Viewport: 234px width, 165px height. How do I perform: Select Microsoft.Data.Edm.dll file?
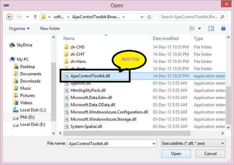[x=91, y=97]
